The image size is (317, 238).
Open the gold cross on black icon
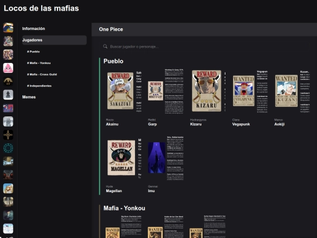pyautogui.click(x=8, y=135)
